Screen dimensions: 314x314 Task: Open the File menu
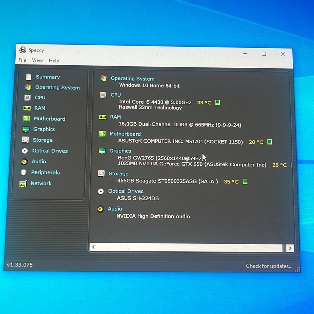point(22,60)
